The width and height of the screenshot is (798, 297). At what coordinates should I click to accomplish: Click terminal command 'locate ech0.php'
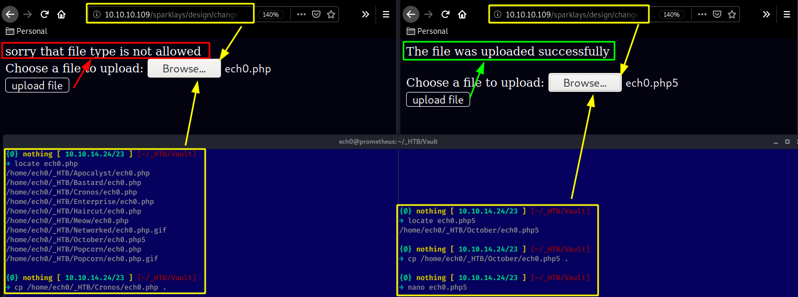[46, 164]
